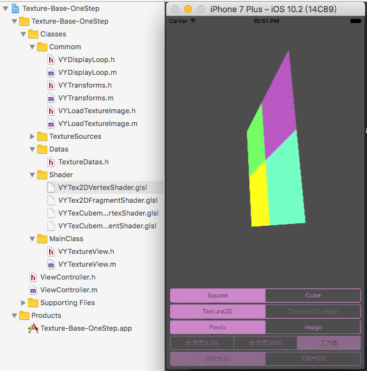Tap the yellow face of rendered shape
This screenshot has width=367, height=371.
click(x=260, y=196)
